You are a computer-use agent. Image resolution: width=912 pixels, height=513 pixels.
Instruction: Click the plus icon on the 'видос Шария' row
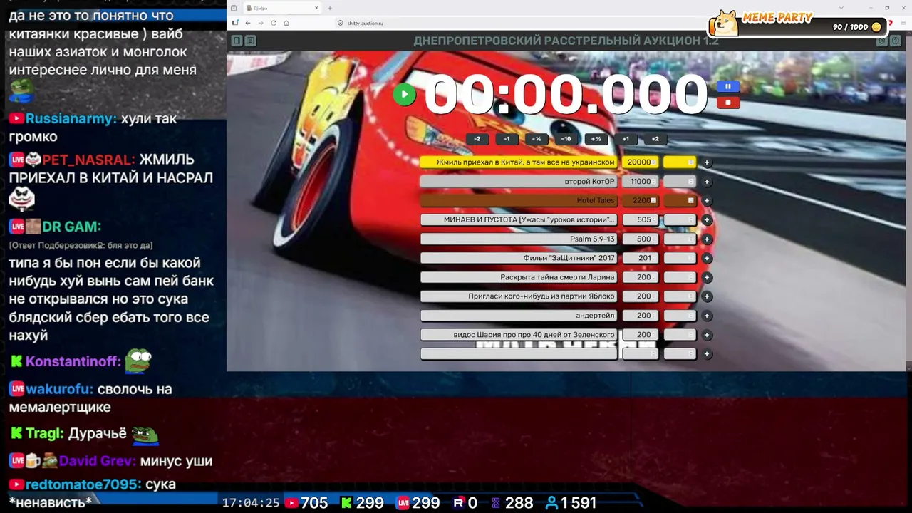707,335
